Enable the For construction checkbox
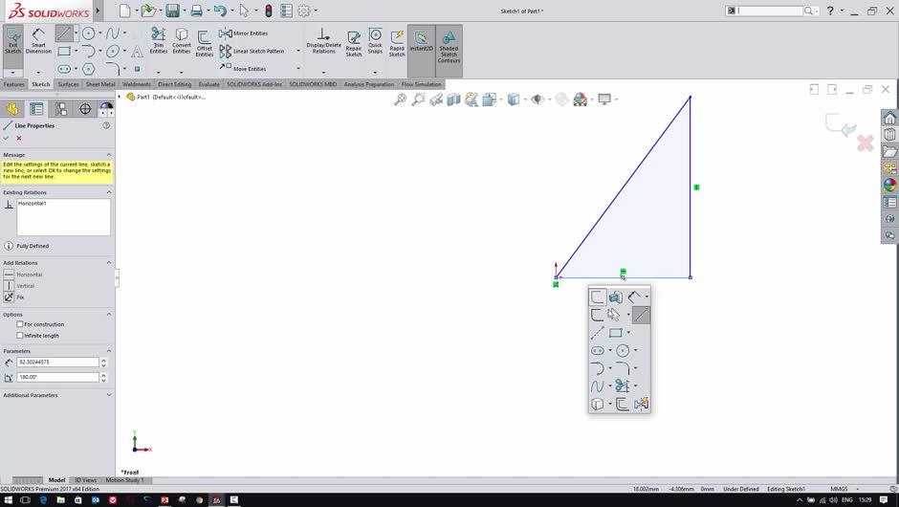 [19, 324]
